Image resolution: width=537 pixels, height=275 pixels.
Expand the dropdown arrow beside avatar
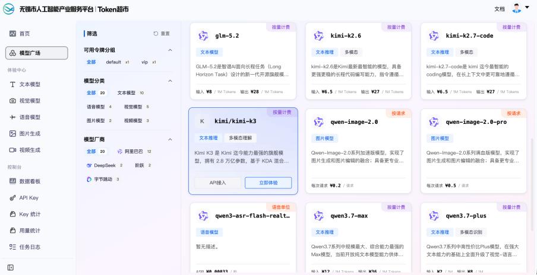pyautogui.click(x=527, y=7)
